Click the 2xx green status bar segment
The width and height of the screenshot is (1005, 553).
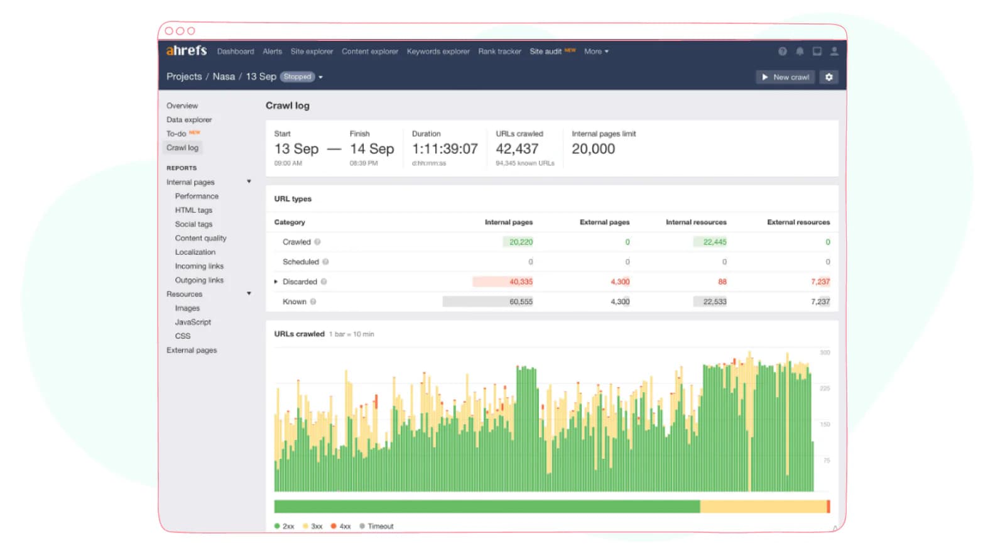(x=487, y=506)
